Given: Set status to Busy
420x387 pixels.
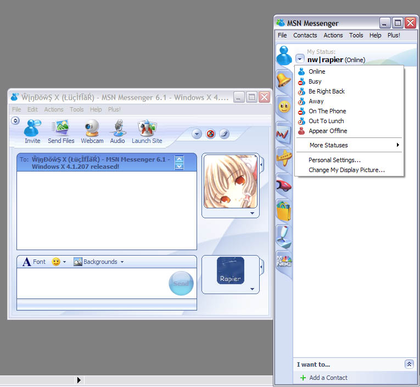Looking at the screenshot, I should (x=349, y=81).
